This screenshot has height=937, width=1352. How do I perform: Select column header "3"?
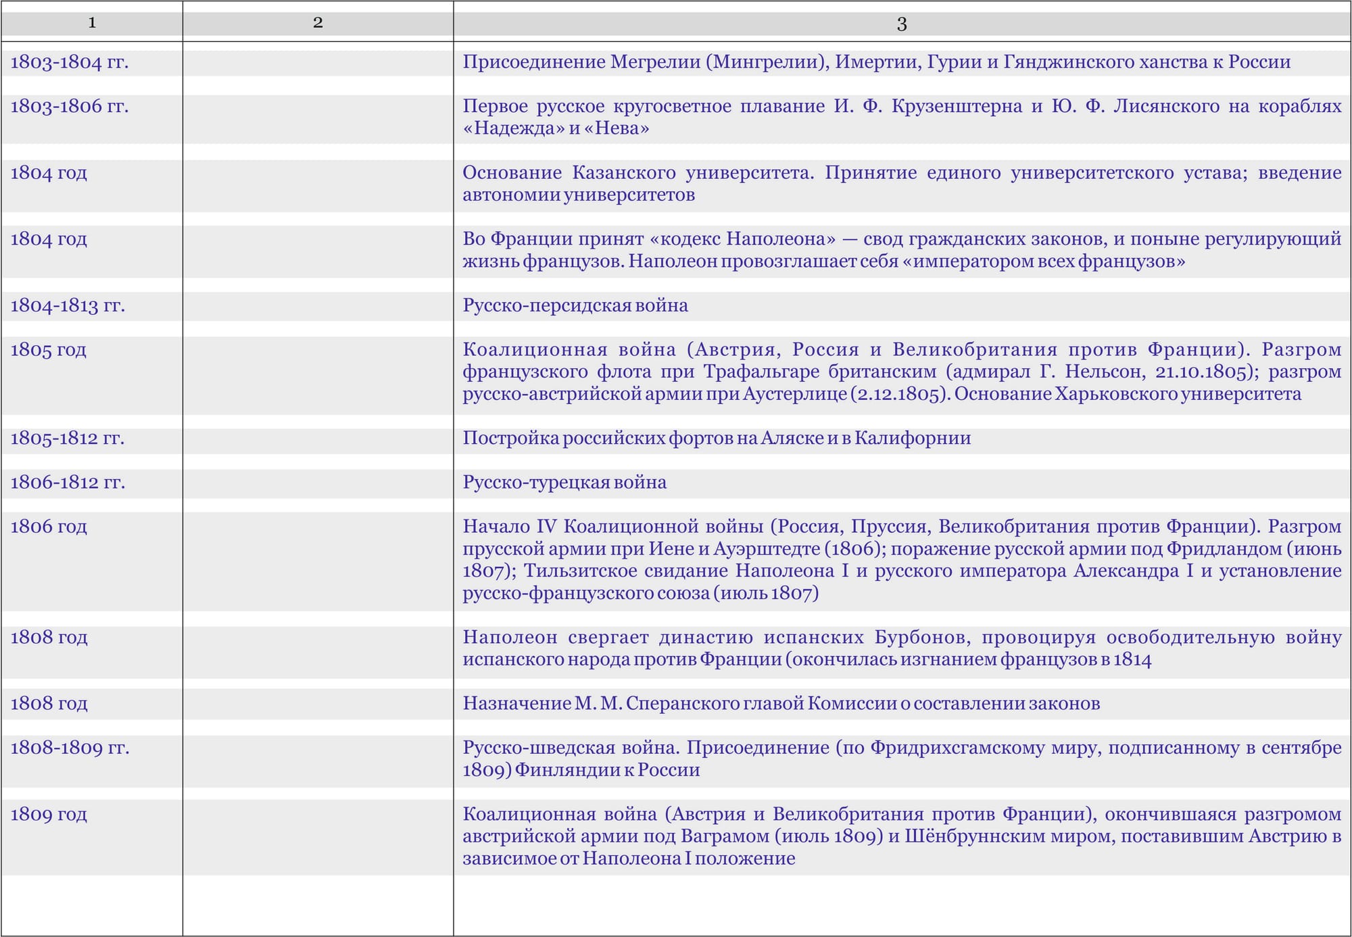[902, 24]
